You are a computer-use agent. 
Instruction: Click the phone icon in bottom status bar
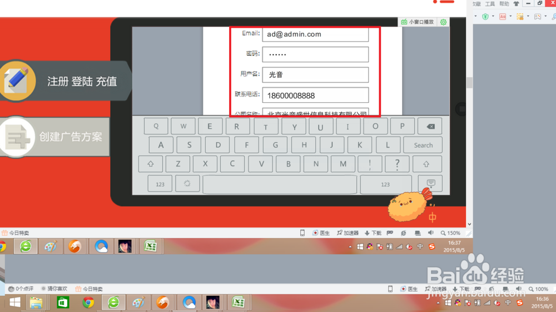[x=390, y=289]
